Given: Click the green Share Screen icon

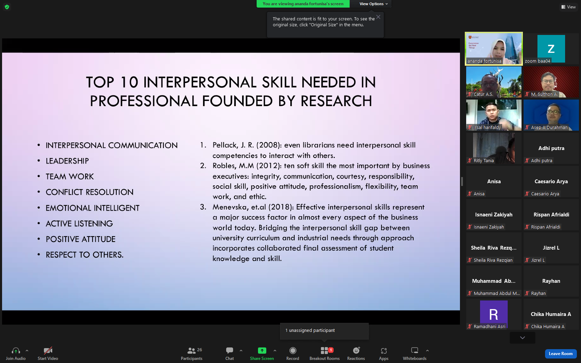Looking at the screenshot, I should click(x=262, y=351).
